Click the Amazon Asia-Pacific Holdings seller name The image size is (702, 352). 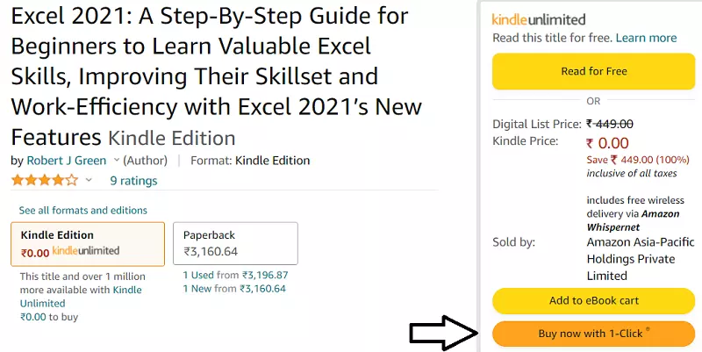point(630,259)
